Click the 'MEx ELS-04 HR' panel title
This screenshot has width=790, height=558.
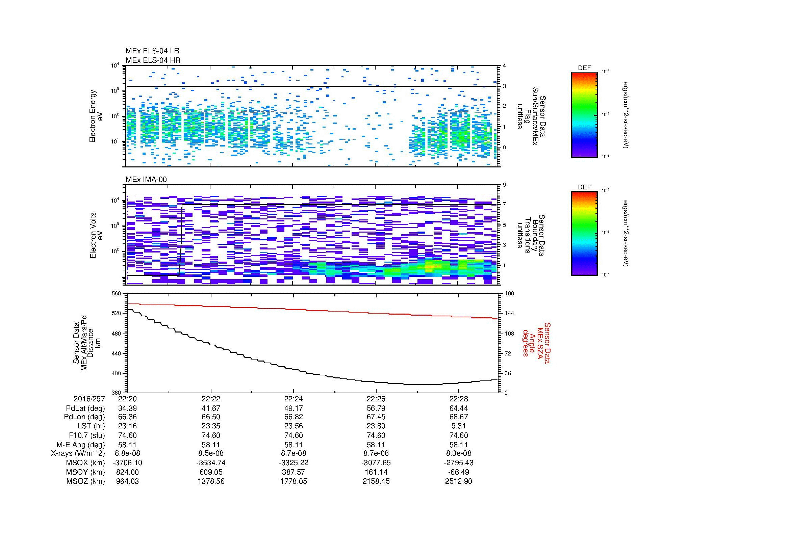click(153, 60)
